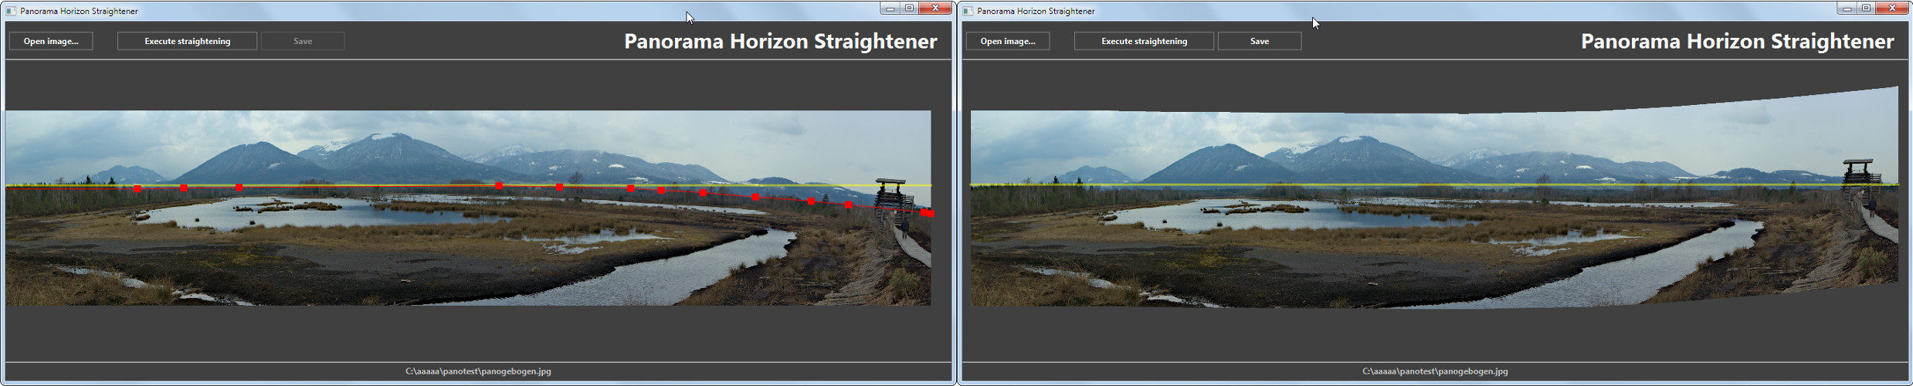Click the unstraightened panorama image in left window
The height and width of the screenshot is (386, 1913).
pos(468,208)
